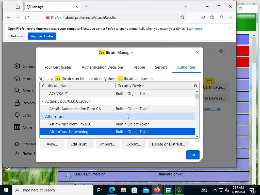
Task: Open Home settings house icon
Action: tap(17, 78)
